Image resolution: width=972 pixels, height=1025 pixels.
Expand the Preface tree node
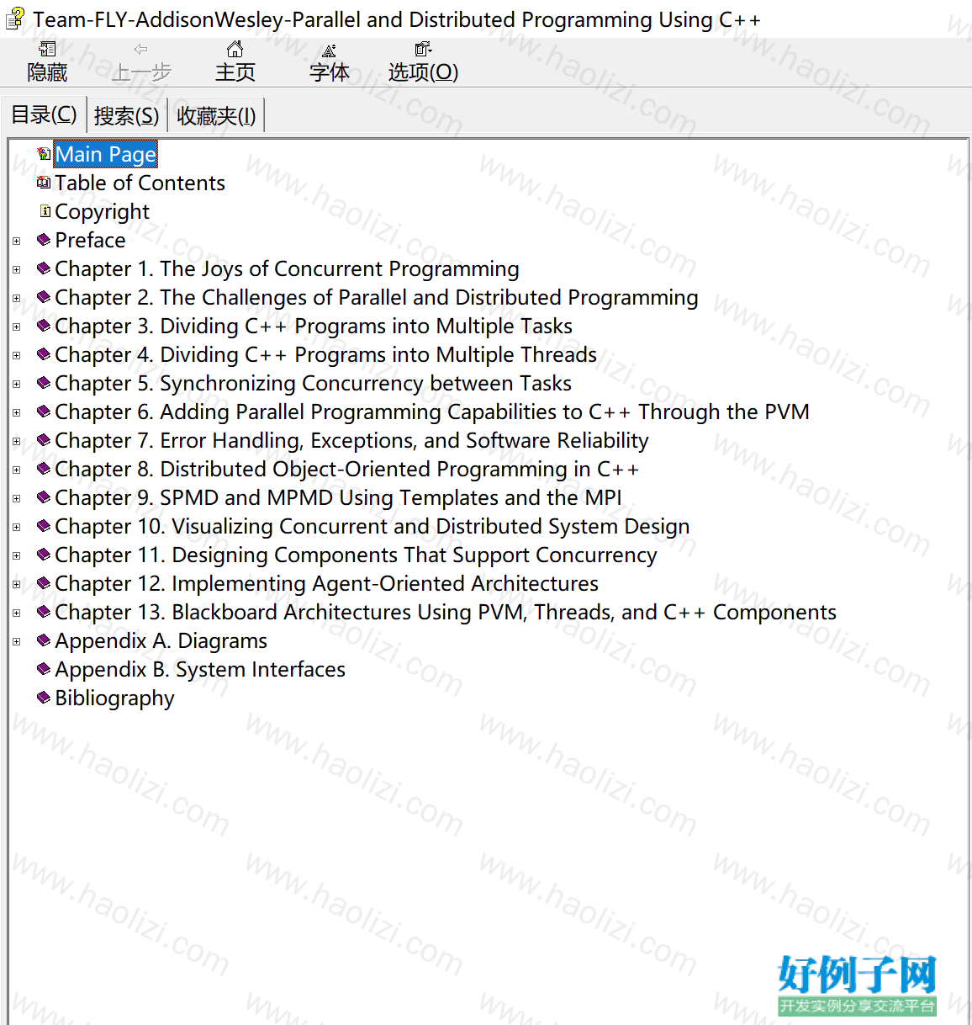tap(16, 242)
